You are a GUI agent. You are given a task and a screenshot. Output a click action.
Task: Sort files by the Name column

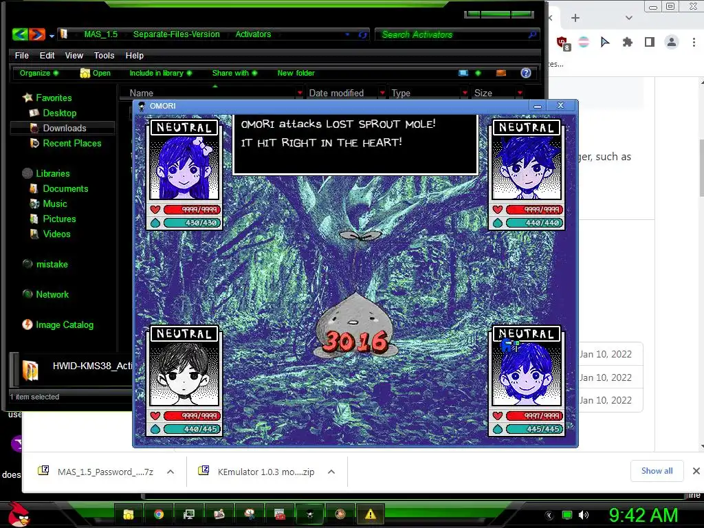141,93
